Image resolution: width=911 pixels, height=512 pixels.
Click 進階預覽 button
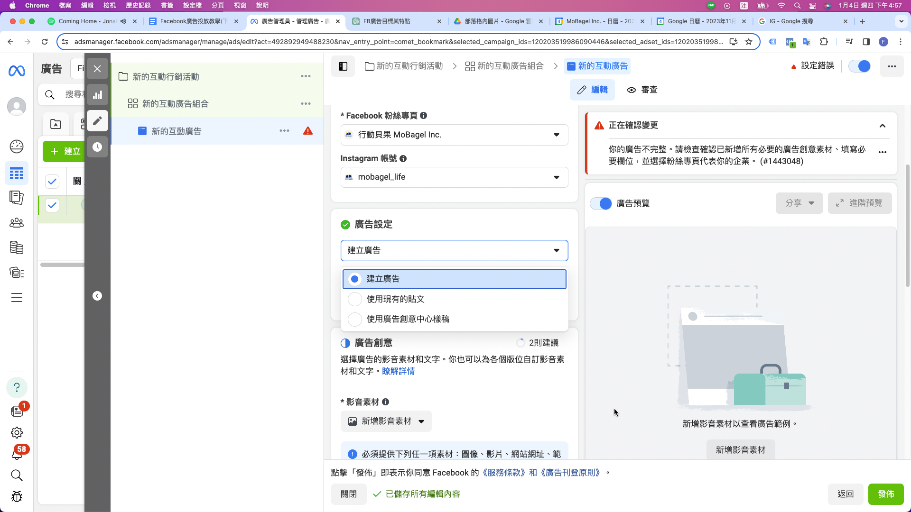(x=860, y=203)
